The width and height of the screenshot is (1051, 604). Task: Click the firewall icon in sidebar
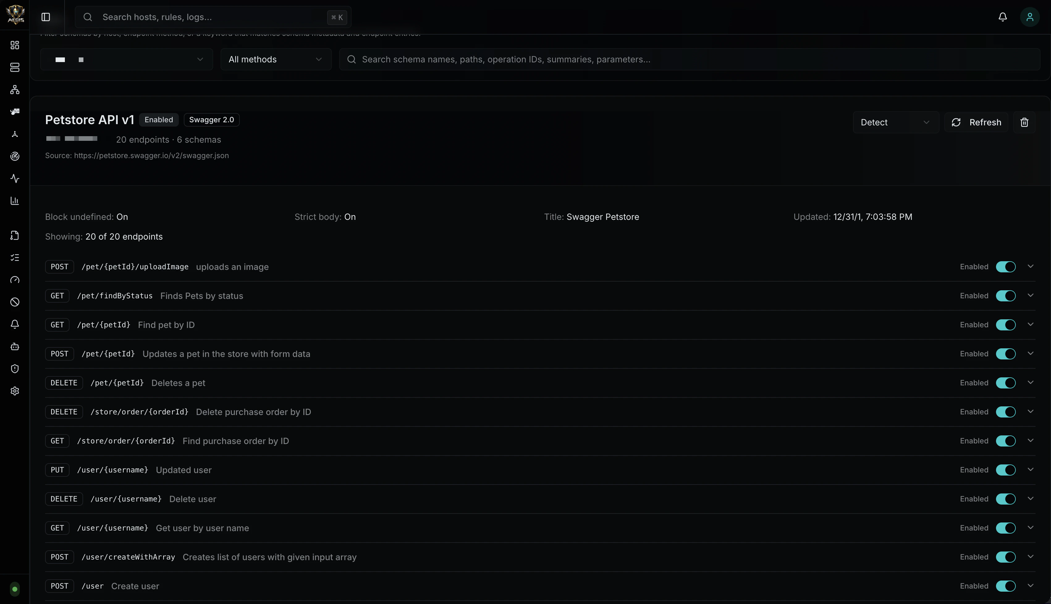point(15,112)
